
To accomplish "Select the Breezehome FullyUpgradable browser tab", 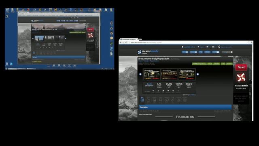I will pyautogui.click(x=129, y=39).
